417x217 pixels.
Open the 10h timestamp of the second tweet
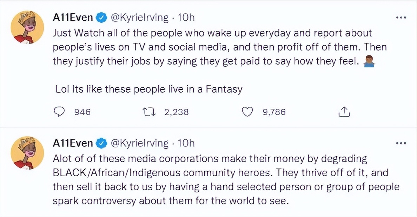coord(186,143)
